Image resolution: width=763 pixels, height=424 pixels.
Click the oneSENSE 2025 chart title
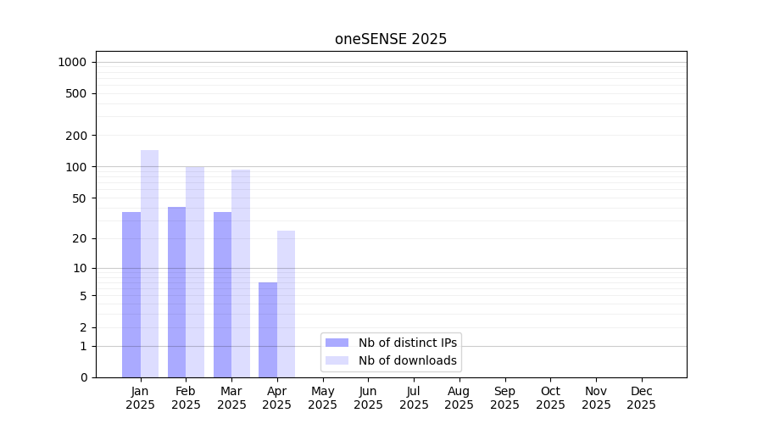click(x=391, y=39)
